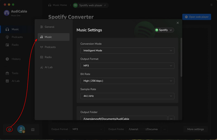Screen dimensions: 217x140
Task: Open the Sample Rate 44.1 kHz dropdown
Action: click(x=127, y=96)
